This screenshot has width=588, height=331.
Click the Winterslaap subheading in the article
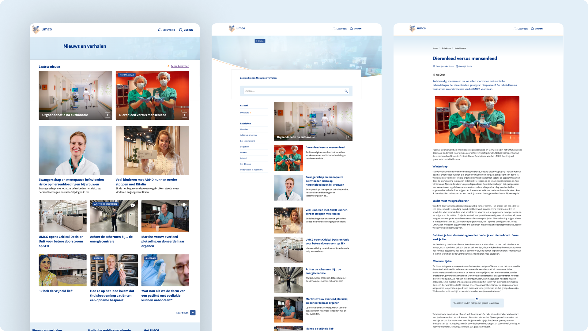[x=440, y=167]
